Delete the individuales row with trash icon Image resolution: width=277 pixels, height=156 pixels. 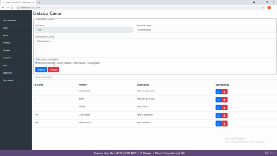(x=225, y=92)
